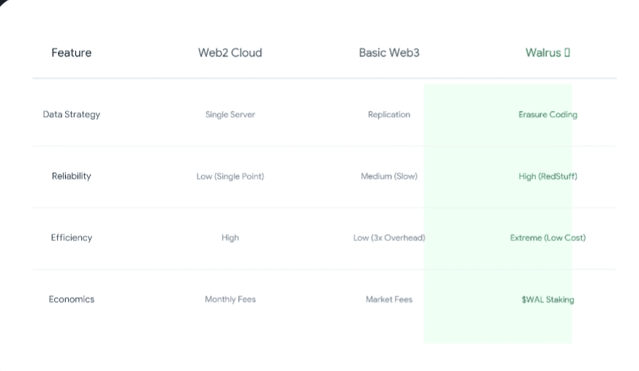639x371 pixels.
Task: Select the Market Fees cell
Action: [x=389, y=299]
